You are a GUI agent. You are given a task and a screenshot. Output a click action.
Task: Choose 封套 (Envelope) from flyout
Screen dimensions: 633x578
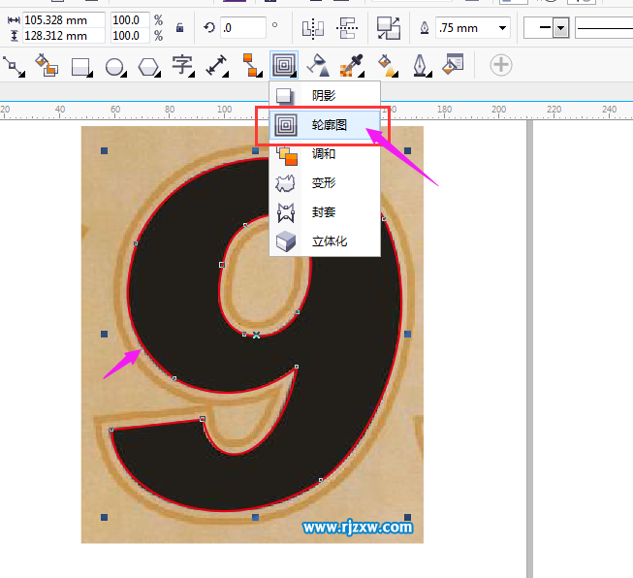click(325, 212)
